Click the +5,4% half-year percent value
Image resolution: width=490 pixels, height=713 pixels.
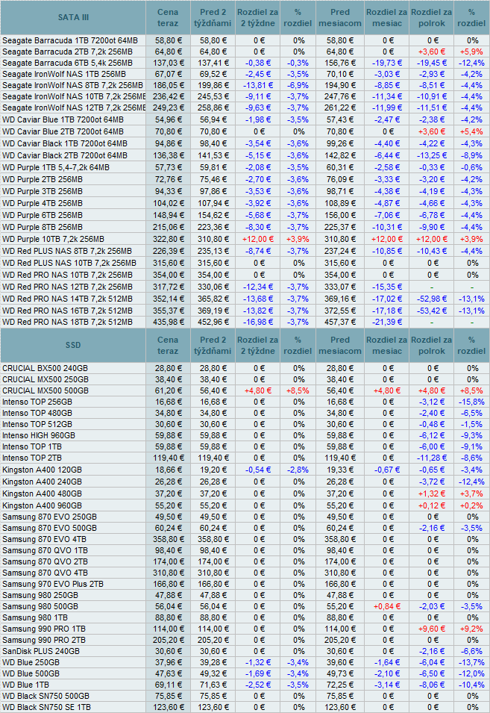click(471, 131)
